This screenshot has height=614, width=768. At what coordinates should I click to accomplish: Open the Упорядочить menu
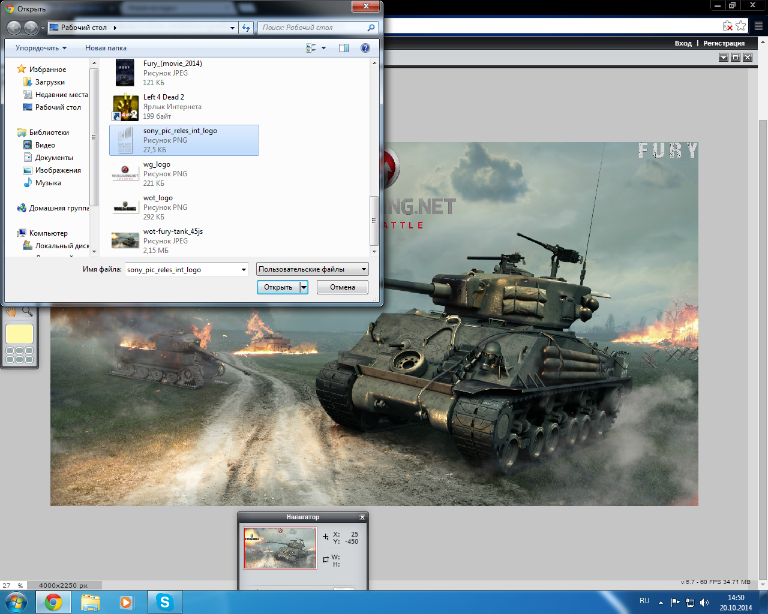41,48
